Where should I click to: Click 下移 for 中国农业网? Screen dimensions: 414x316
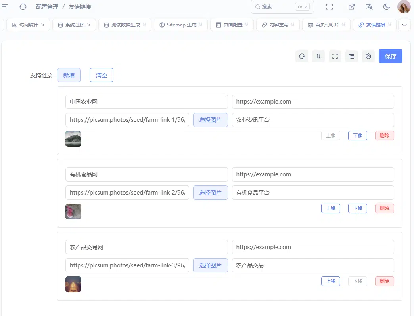click(x=358, y=136)
